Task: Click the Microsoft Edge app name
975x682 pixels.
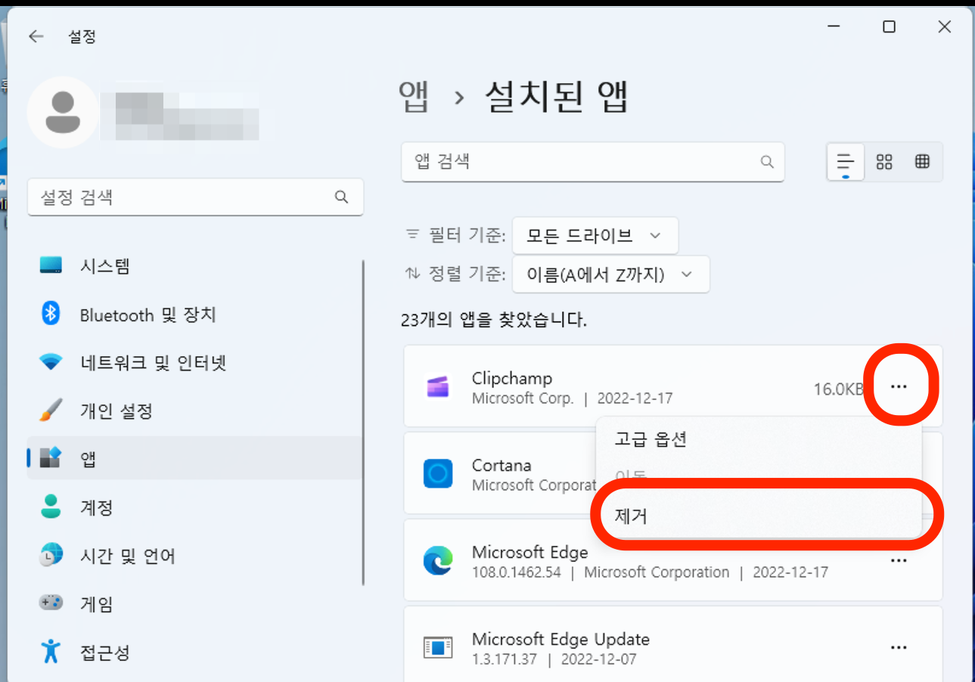Action: (x=529, y=552)
